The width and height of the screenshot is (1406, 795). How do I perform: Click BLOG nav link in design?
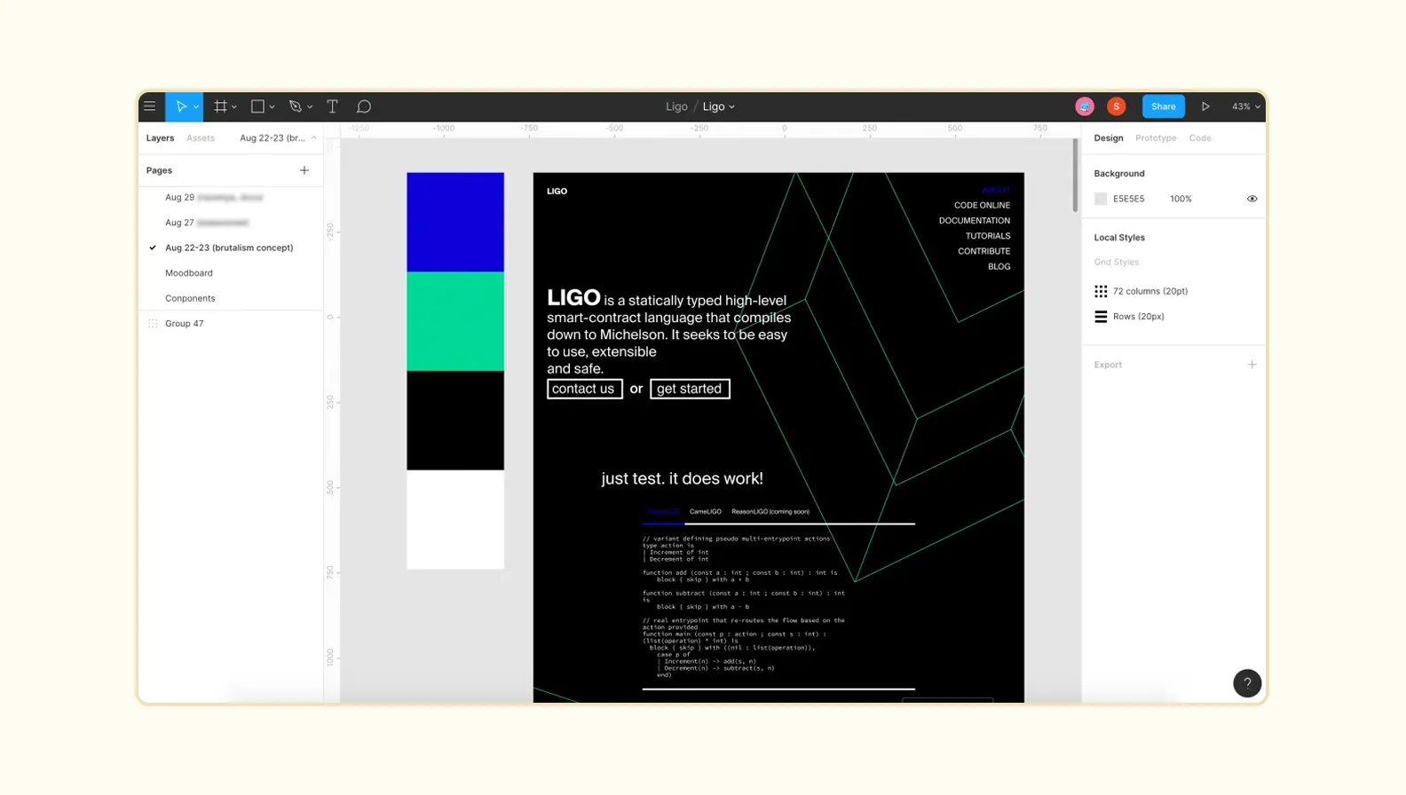(999, 267)
